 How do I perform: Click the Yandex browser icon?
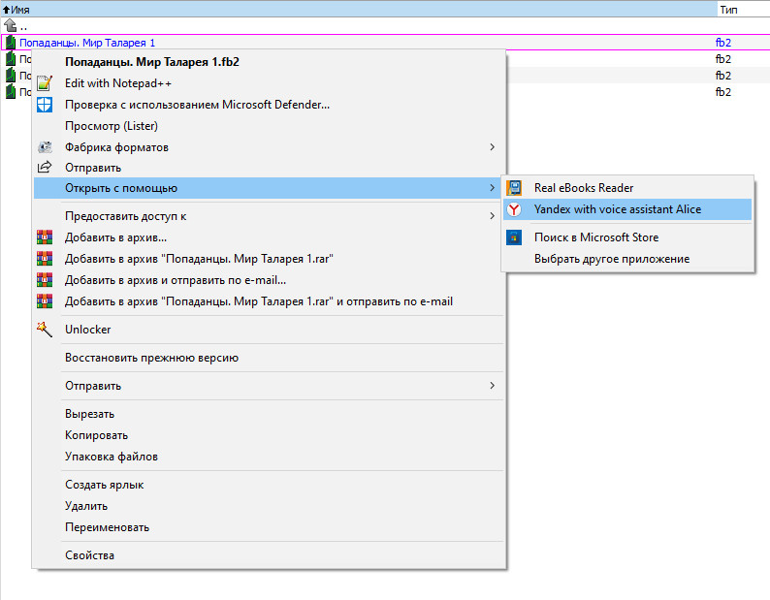[x=514, y=209]
